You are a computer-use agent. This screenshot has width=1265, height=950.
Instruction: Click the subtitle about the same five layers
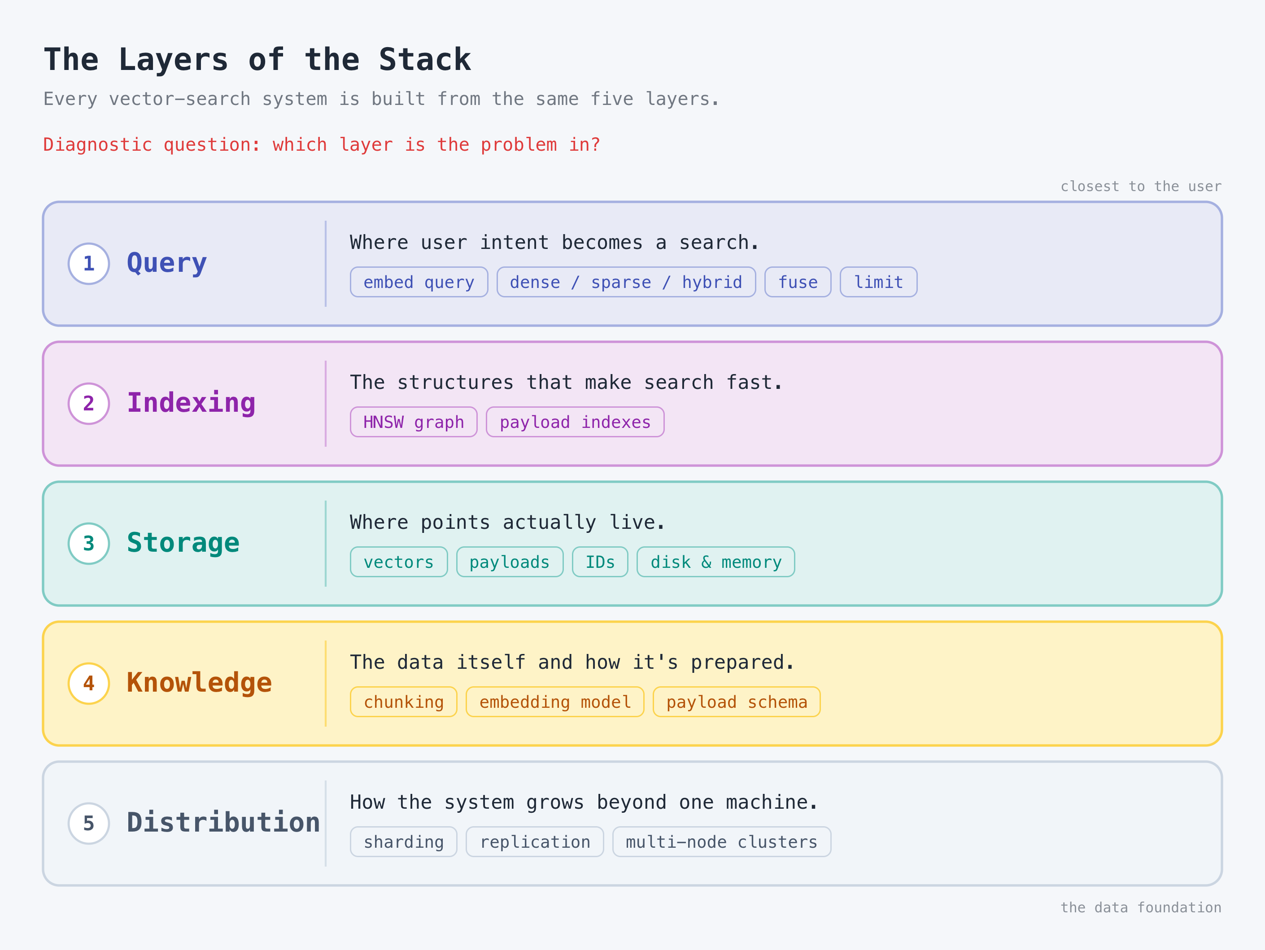click(x=381, y=100)
